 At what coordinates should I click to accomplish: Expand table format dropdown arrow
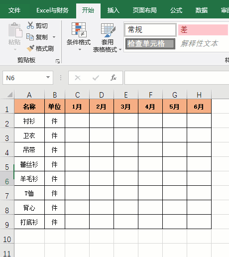(120, 49)
